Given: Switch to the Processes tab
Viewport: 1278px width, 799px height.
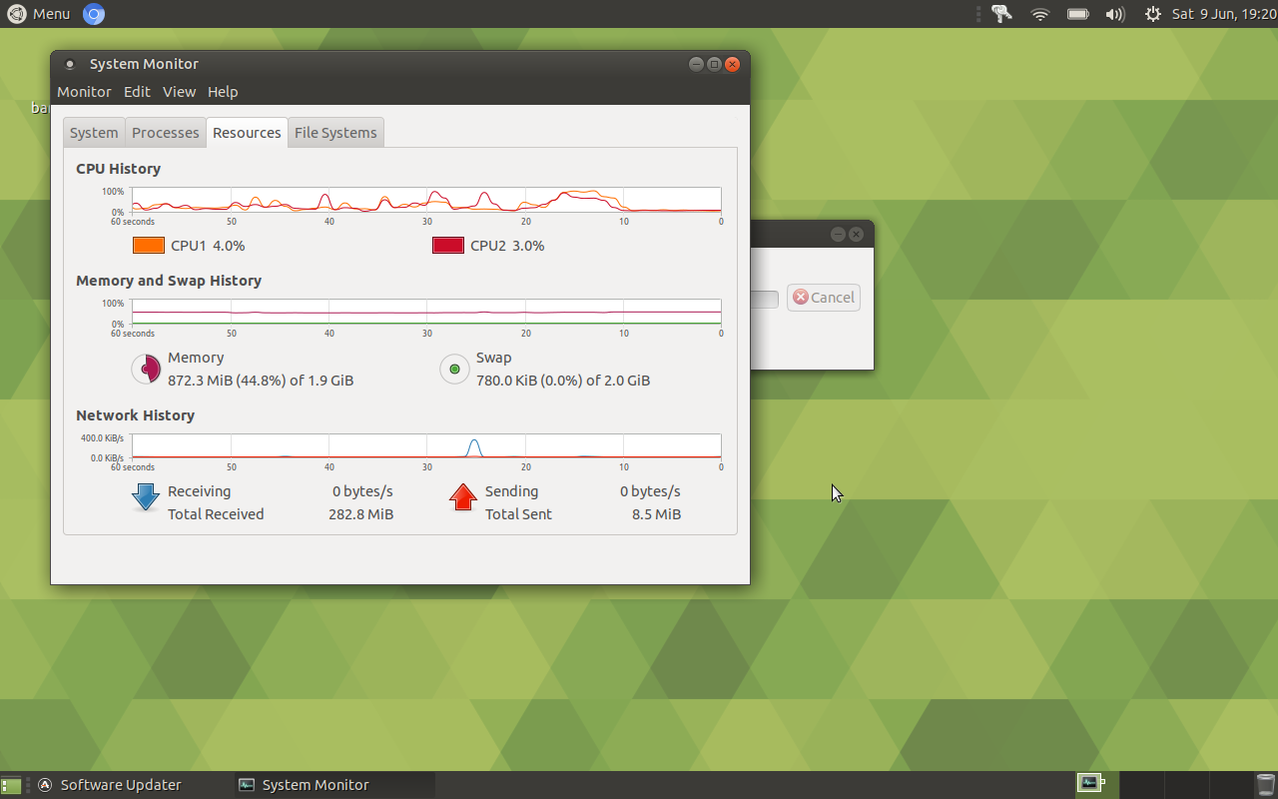Looking at the screenshot, I should coord(166,133).
